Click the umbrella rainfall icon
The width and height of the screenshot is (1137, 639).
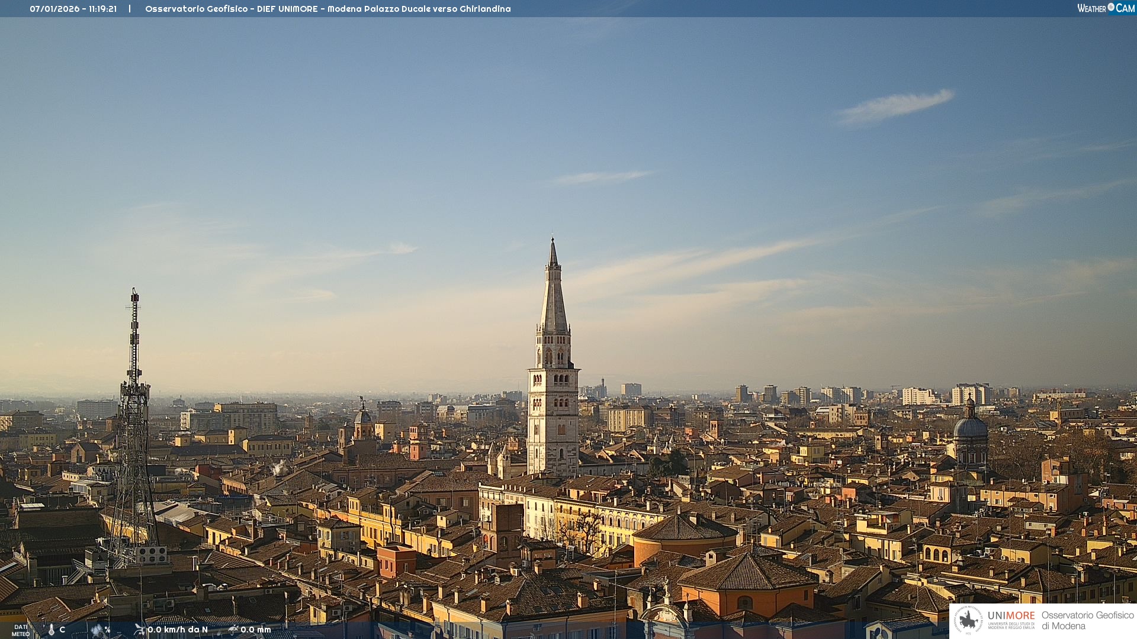click(x=233, y=630)
